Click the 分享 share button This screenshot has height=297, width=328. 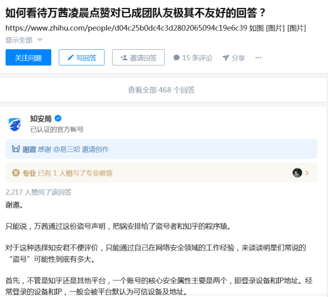tap(234, 58)
